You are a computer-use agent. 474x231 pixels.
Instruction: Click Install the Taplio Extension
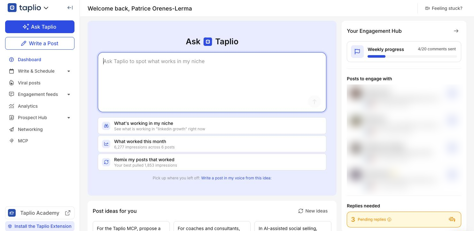40,226
